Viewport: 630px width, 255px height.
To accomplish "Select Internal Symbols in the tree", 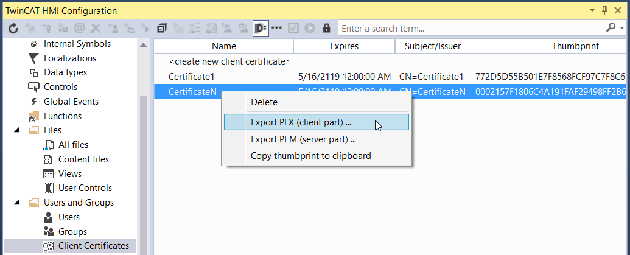I will pyautogui.click(x=77, y=44).
